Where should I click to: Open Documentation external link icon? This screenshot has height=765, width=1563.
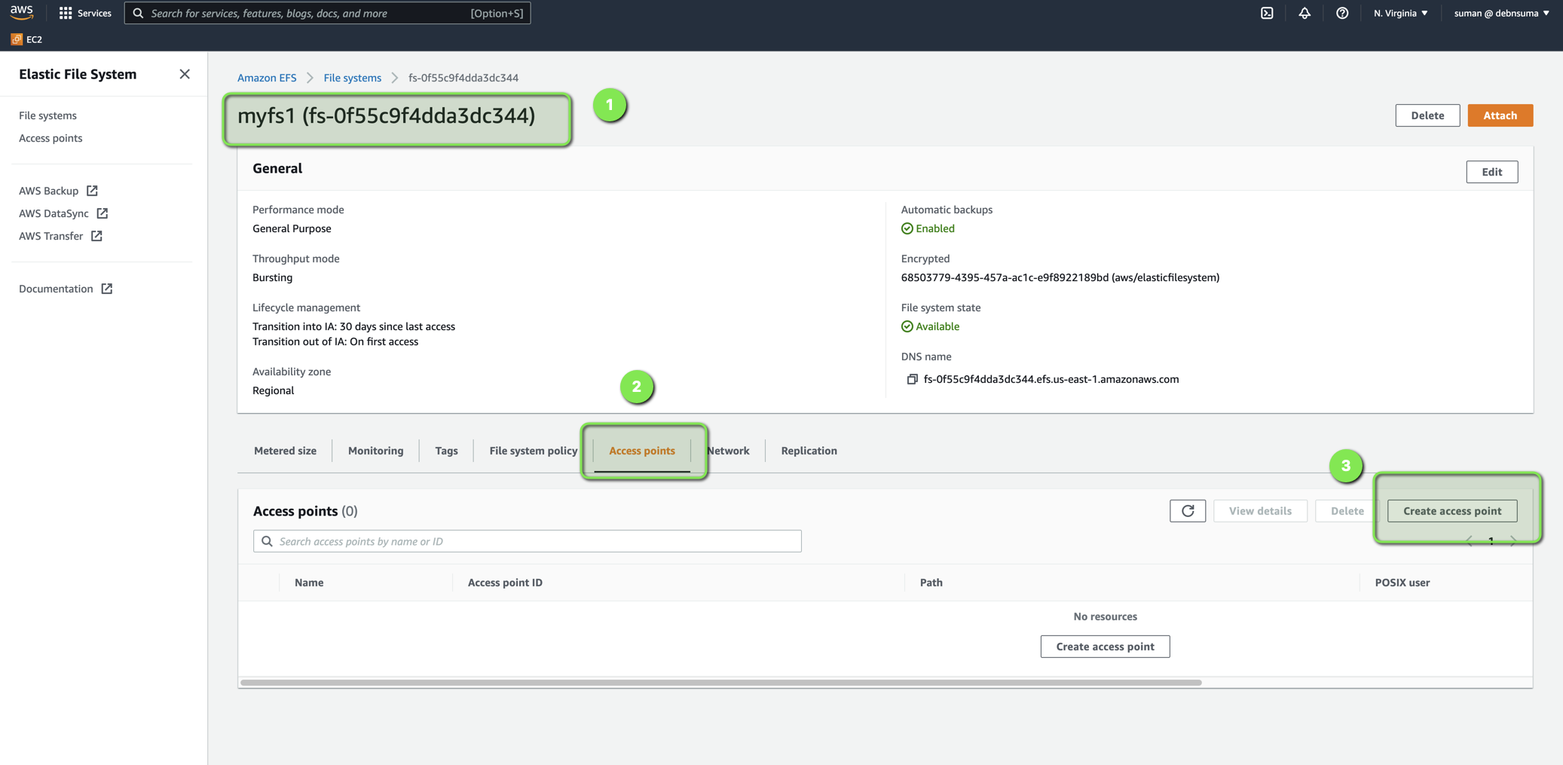[x=107, y=289]
